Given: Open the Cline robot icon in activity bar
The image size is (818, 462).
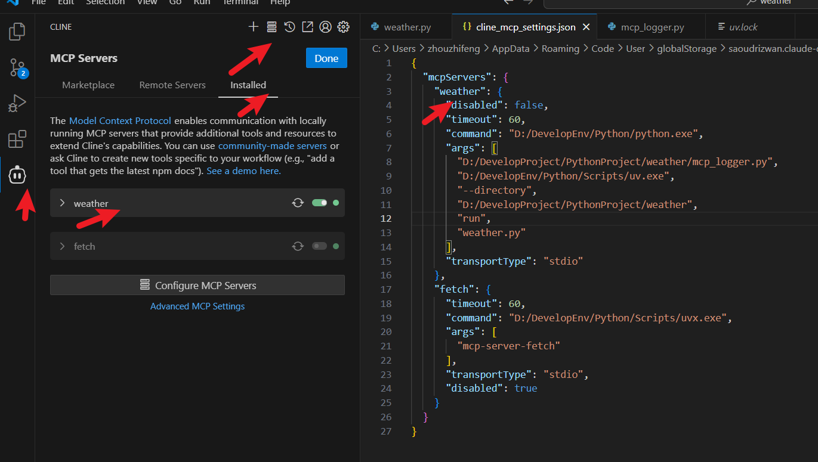Looking at the screenshot, I should click(x=17, y=175).
